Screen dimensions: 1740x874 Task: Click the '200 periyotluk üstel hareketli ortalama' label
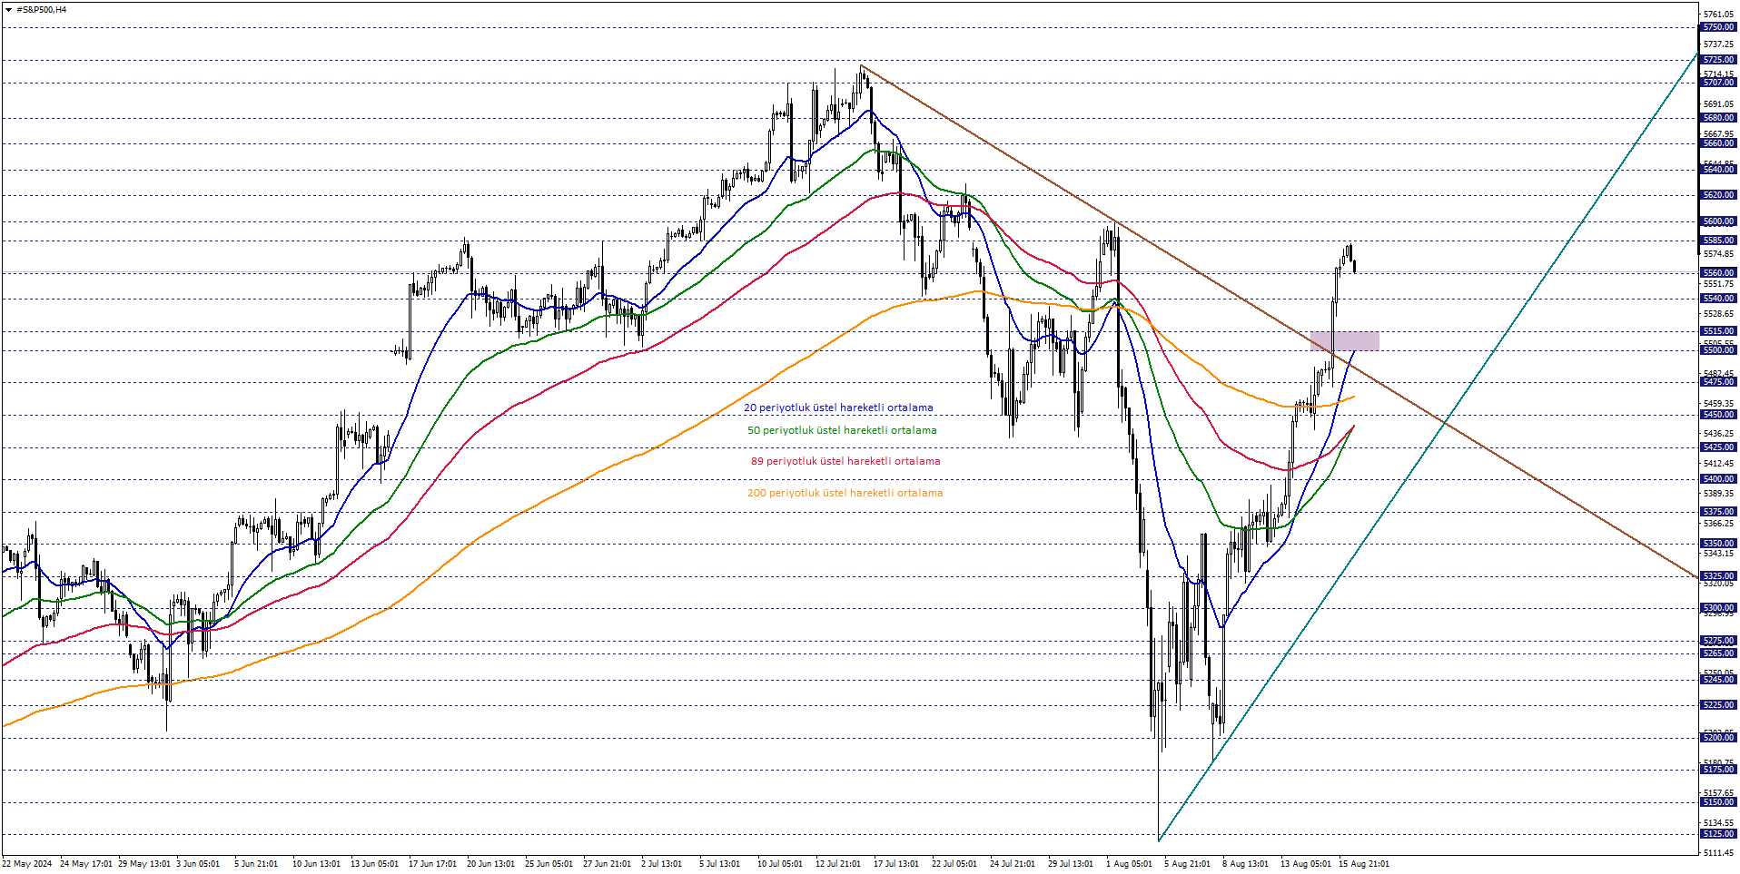[845, 494]
